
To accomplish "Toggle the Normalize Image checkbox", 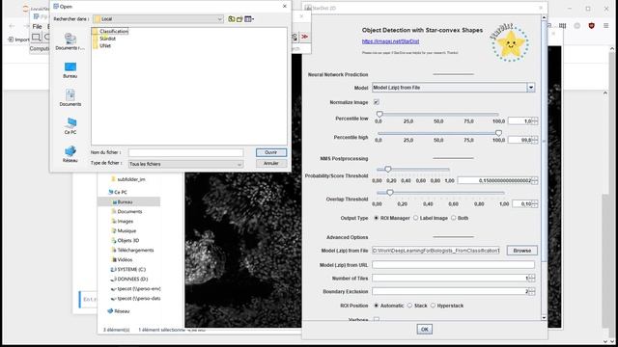I will (x=377, y=102).
